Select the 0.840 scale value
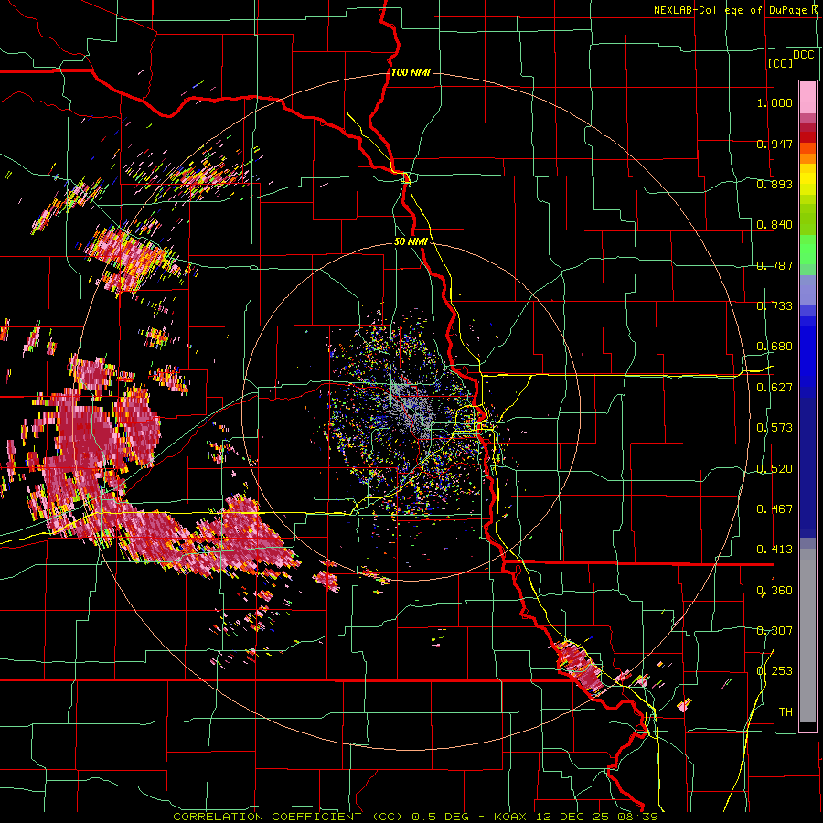Screen dimensions: 823x823 pyautogui.click(x=775, y=224)
